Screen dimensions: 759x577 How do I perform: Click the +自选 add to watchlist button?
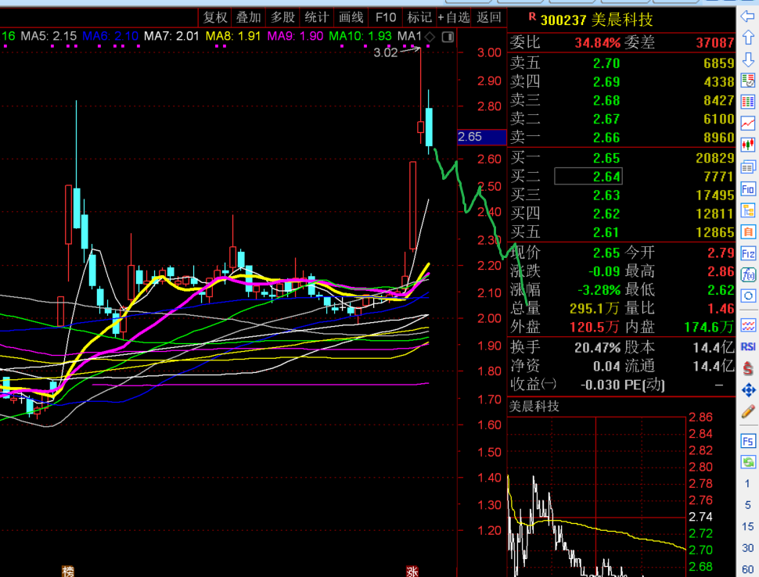[x=454, y=18]
